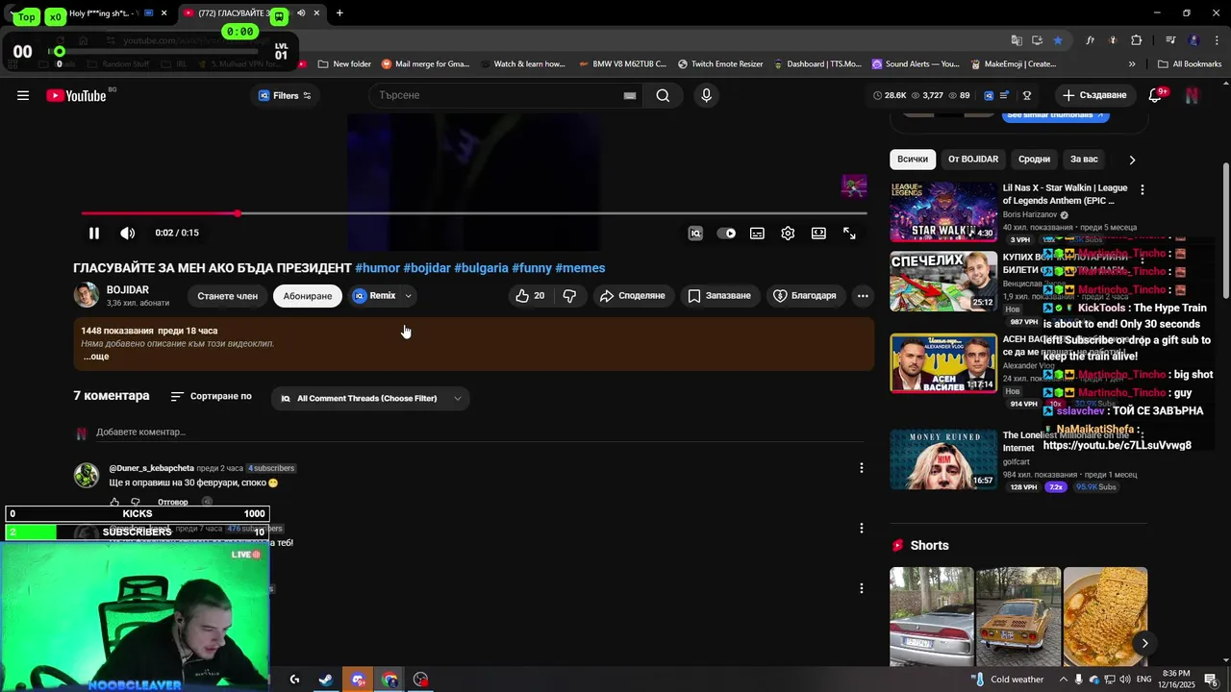Open the BOJIDAR channel name link
This screenshot has height=692, width=1231.
pos(128,290)
